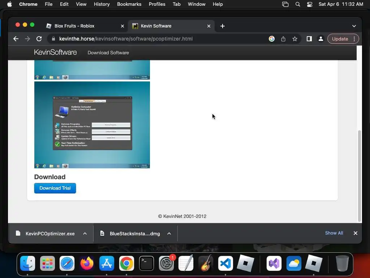This screenshot has width=370, height=278.
Task: Open App Store from the Dock
Action: [107, 263]
